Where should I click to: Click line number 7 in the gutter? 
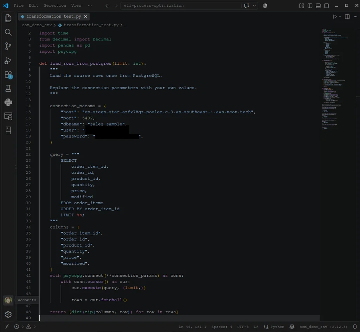pyautogui.click(x=30, y=63)
